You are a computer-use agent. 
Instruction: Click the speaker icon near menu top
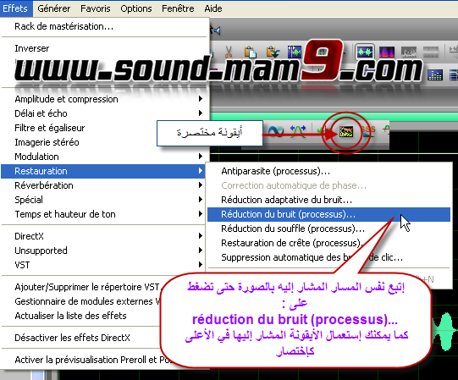pyautogui.click(x=216, y=30)
